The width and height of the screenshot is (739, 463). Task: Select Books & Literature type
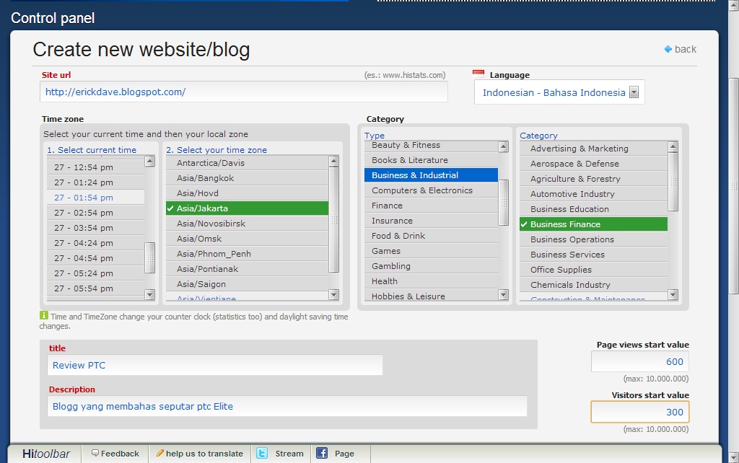[x=431, y=160]
